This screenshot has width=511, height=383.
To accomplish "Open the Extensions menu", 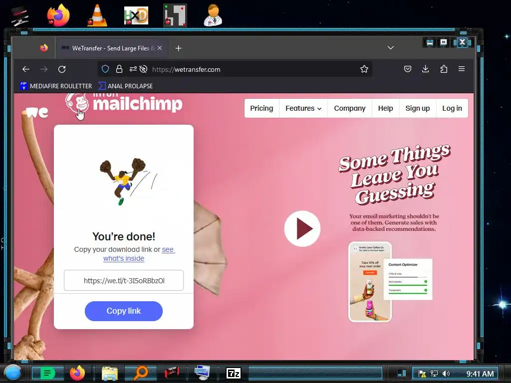I will [x=444, y=69].
